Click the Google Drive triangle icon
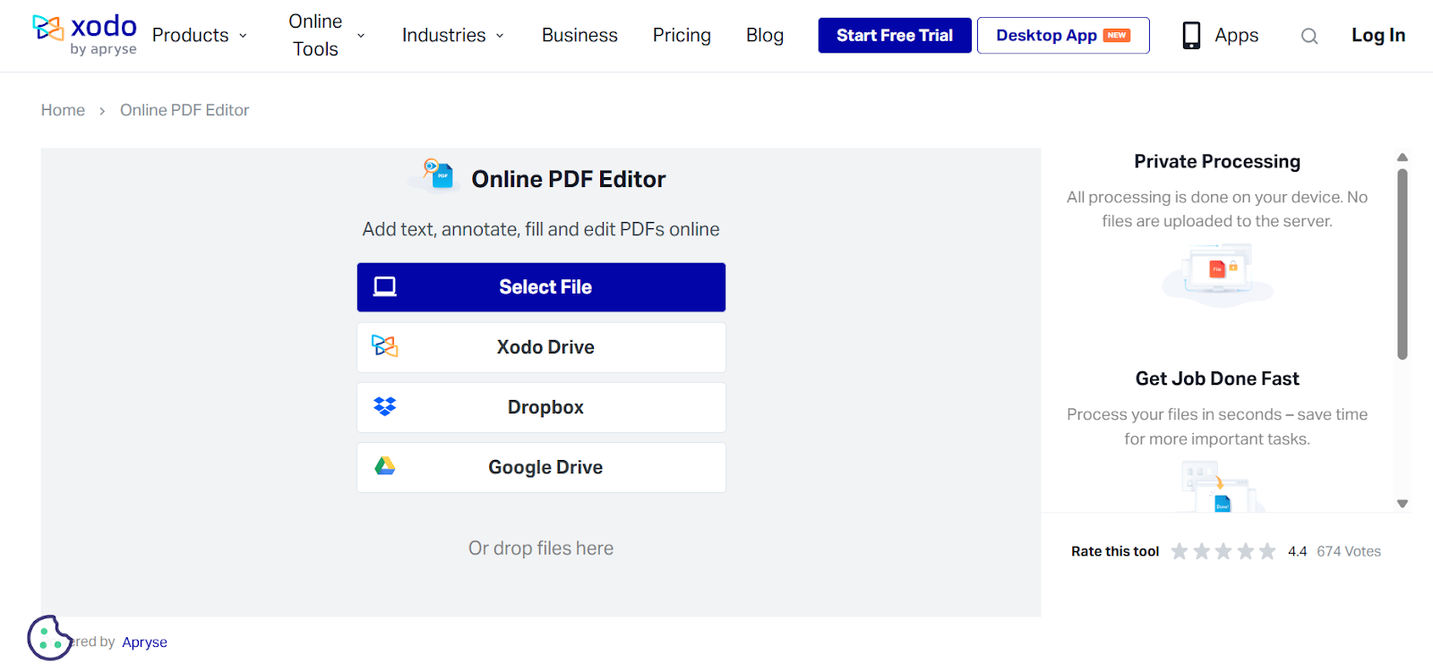 [385, 466]
